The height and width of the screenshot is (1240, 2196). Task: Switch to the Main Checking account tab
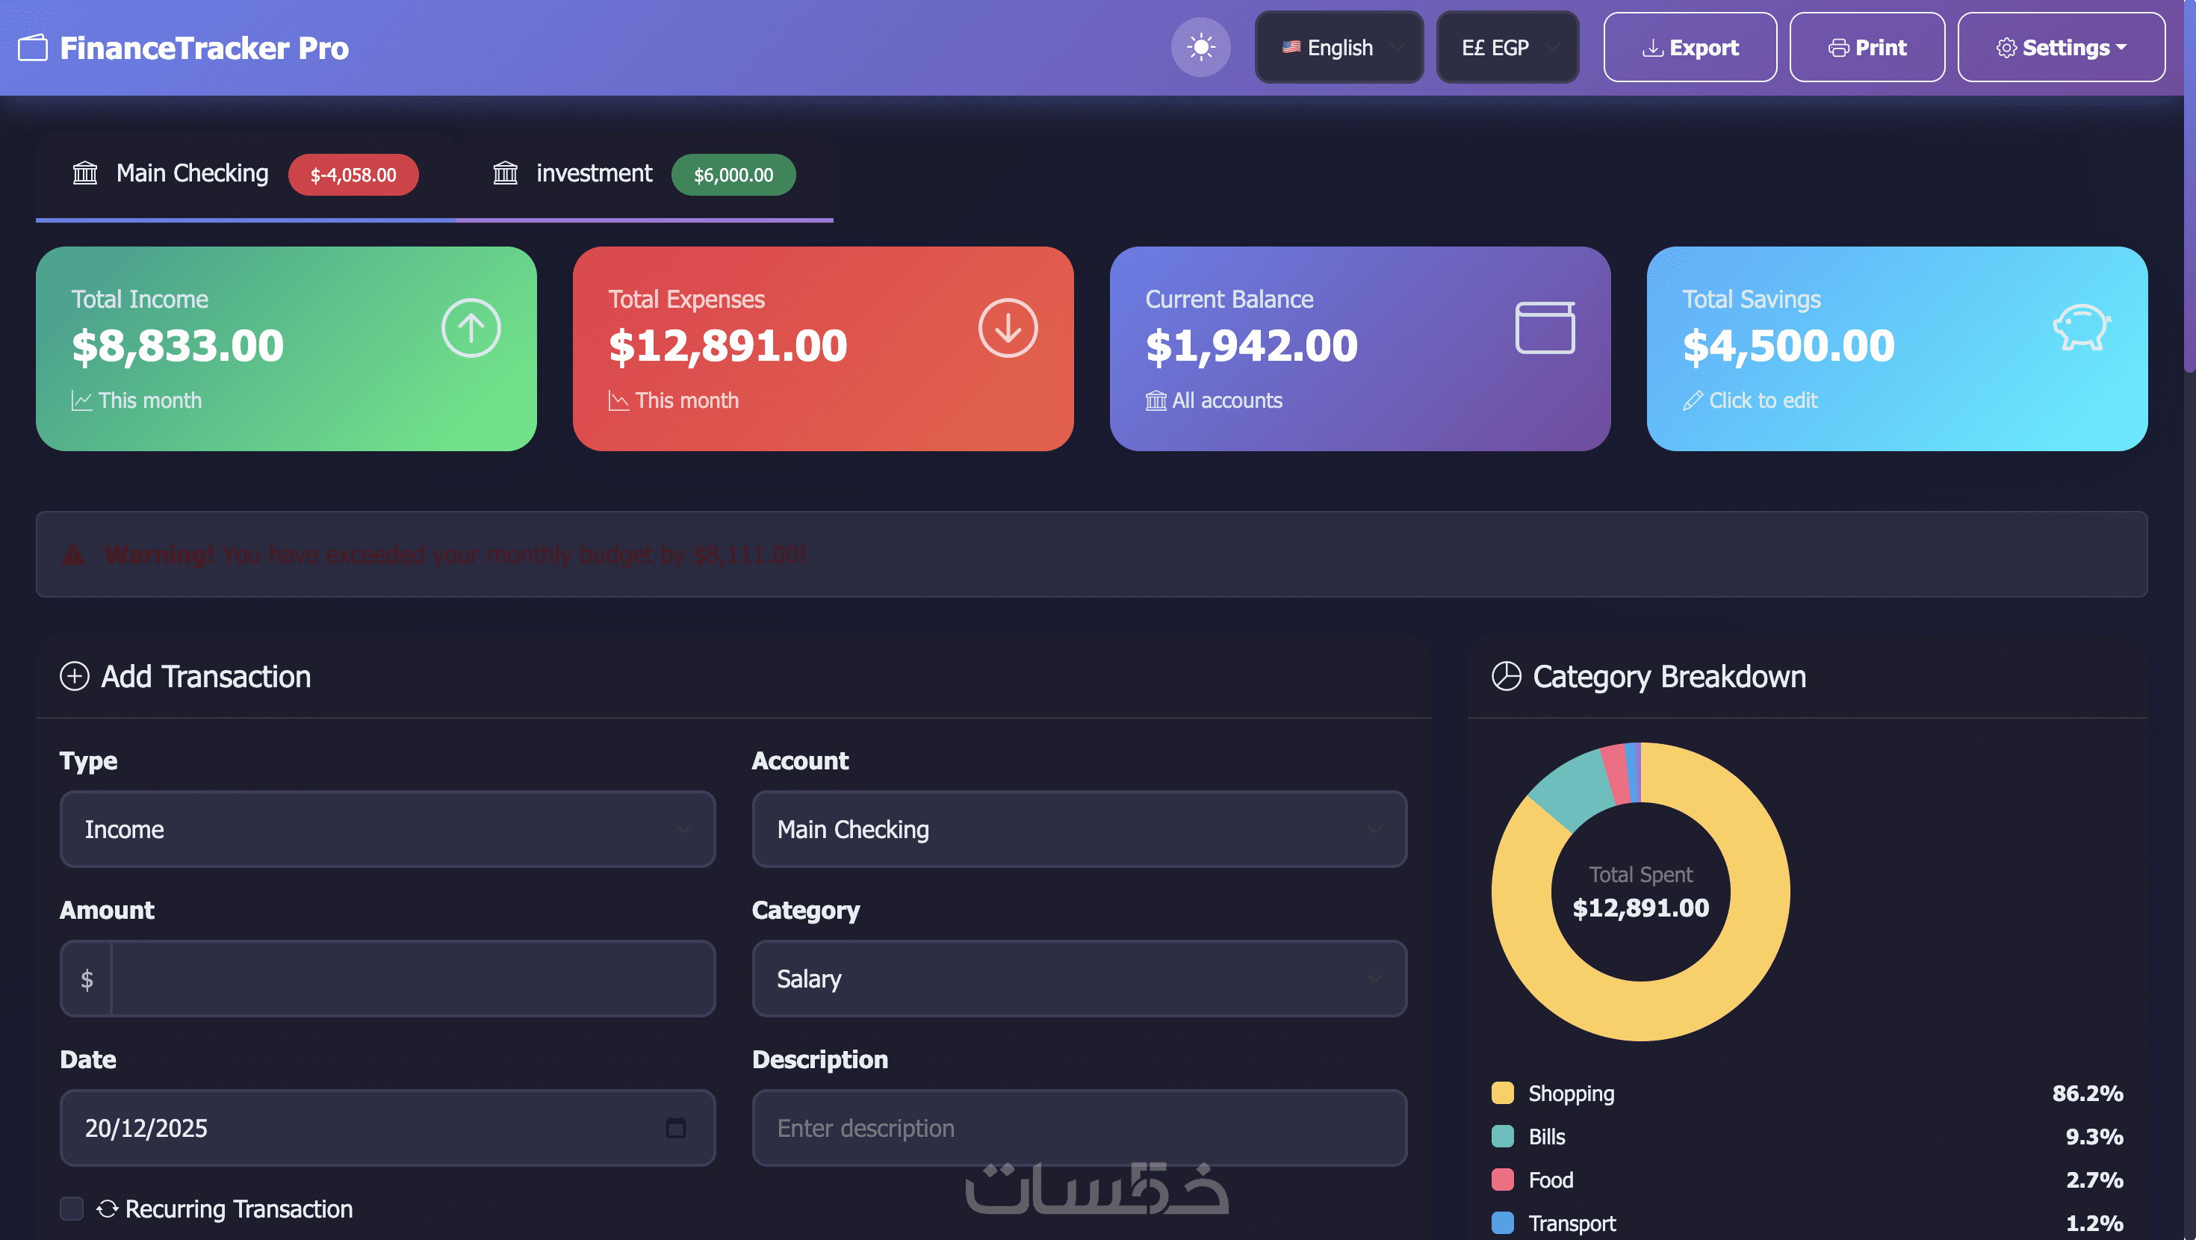[x=246, y=174]
